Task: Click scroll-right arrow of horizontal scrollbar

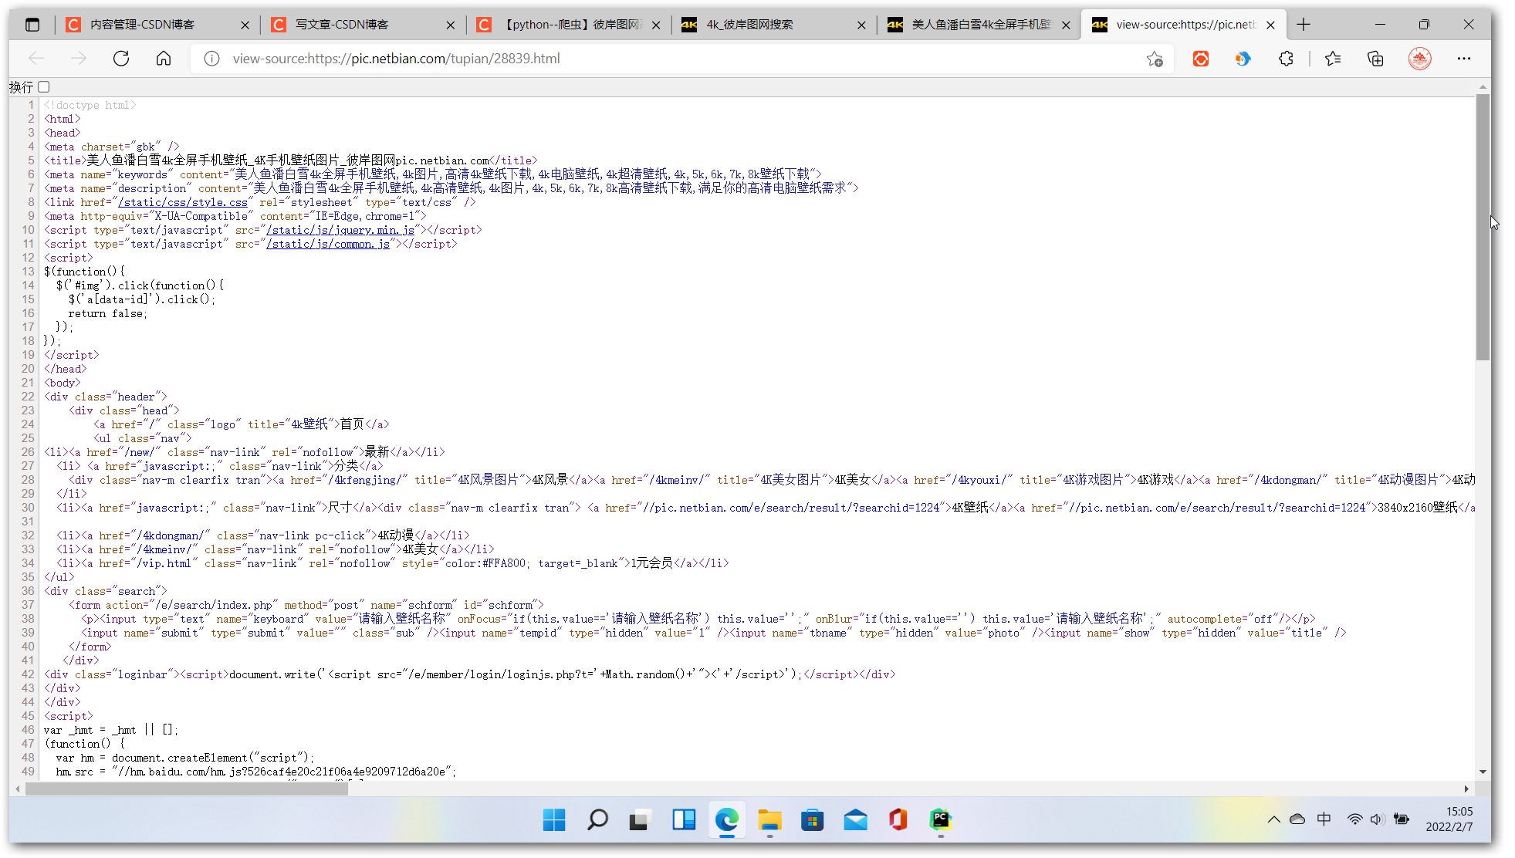Action: (1466, 789)
